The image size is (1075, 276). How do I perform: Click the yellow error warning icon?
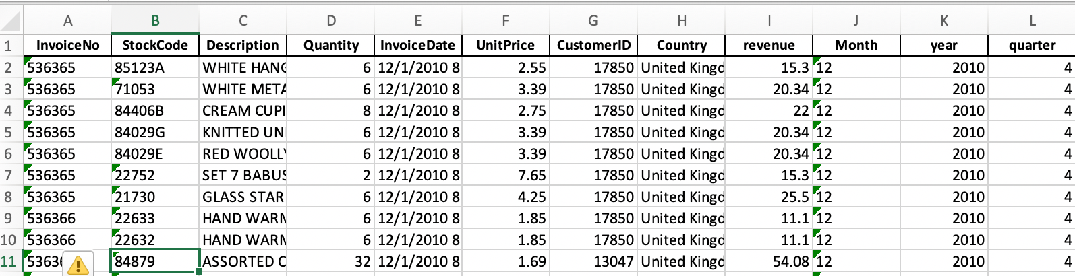click(78, 265)
